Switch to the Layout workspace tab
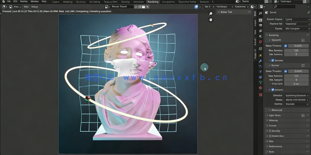The height and width of the screenshot is (155, 311). [x=56, y=2]
